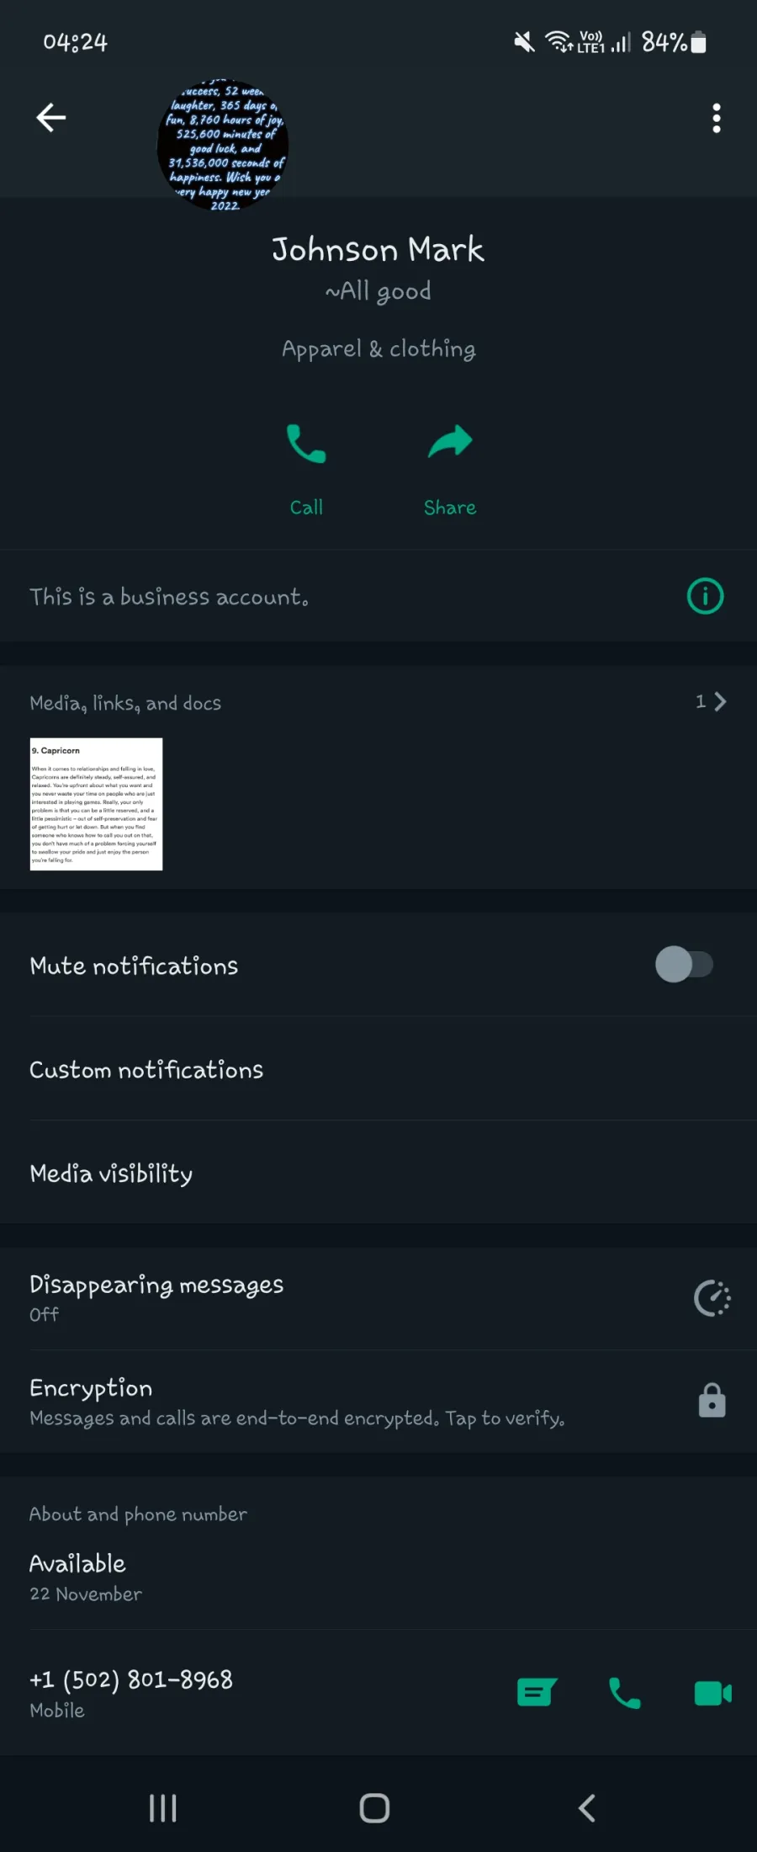The width and height of the screenshot is (757, 1852).
Task: Toggle Mute notifications switch
Action: click(x=684, y=965)
